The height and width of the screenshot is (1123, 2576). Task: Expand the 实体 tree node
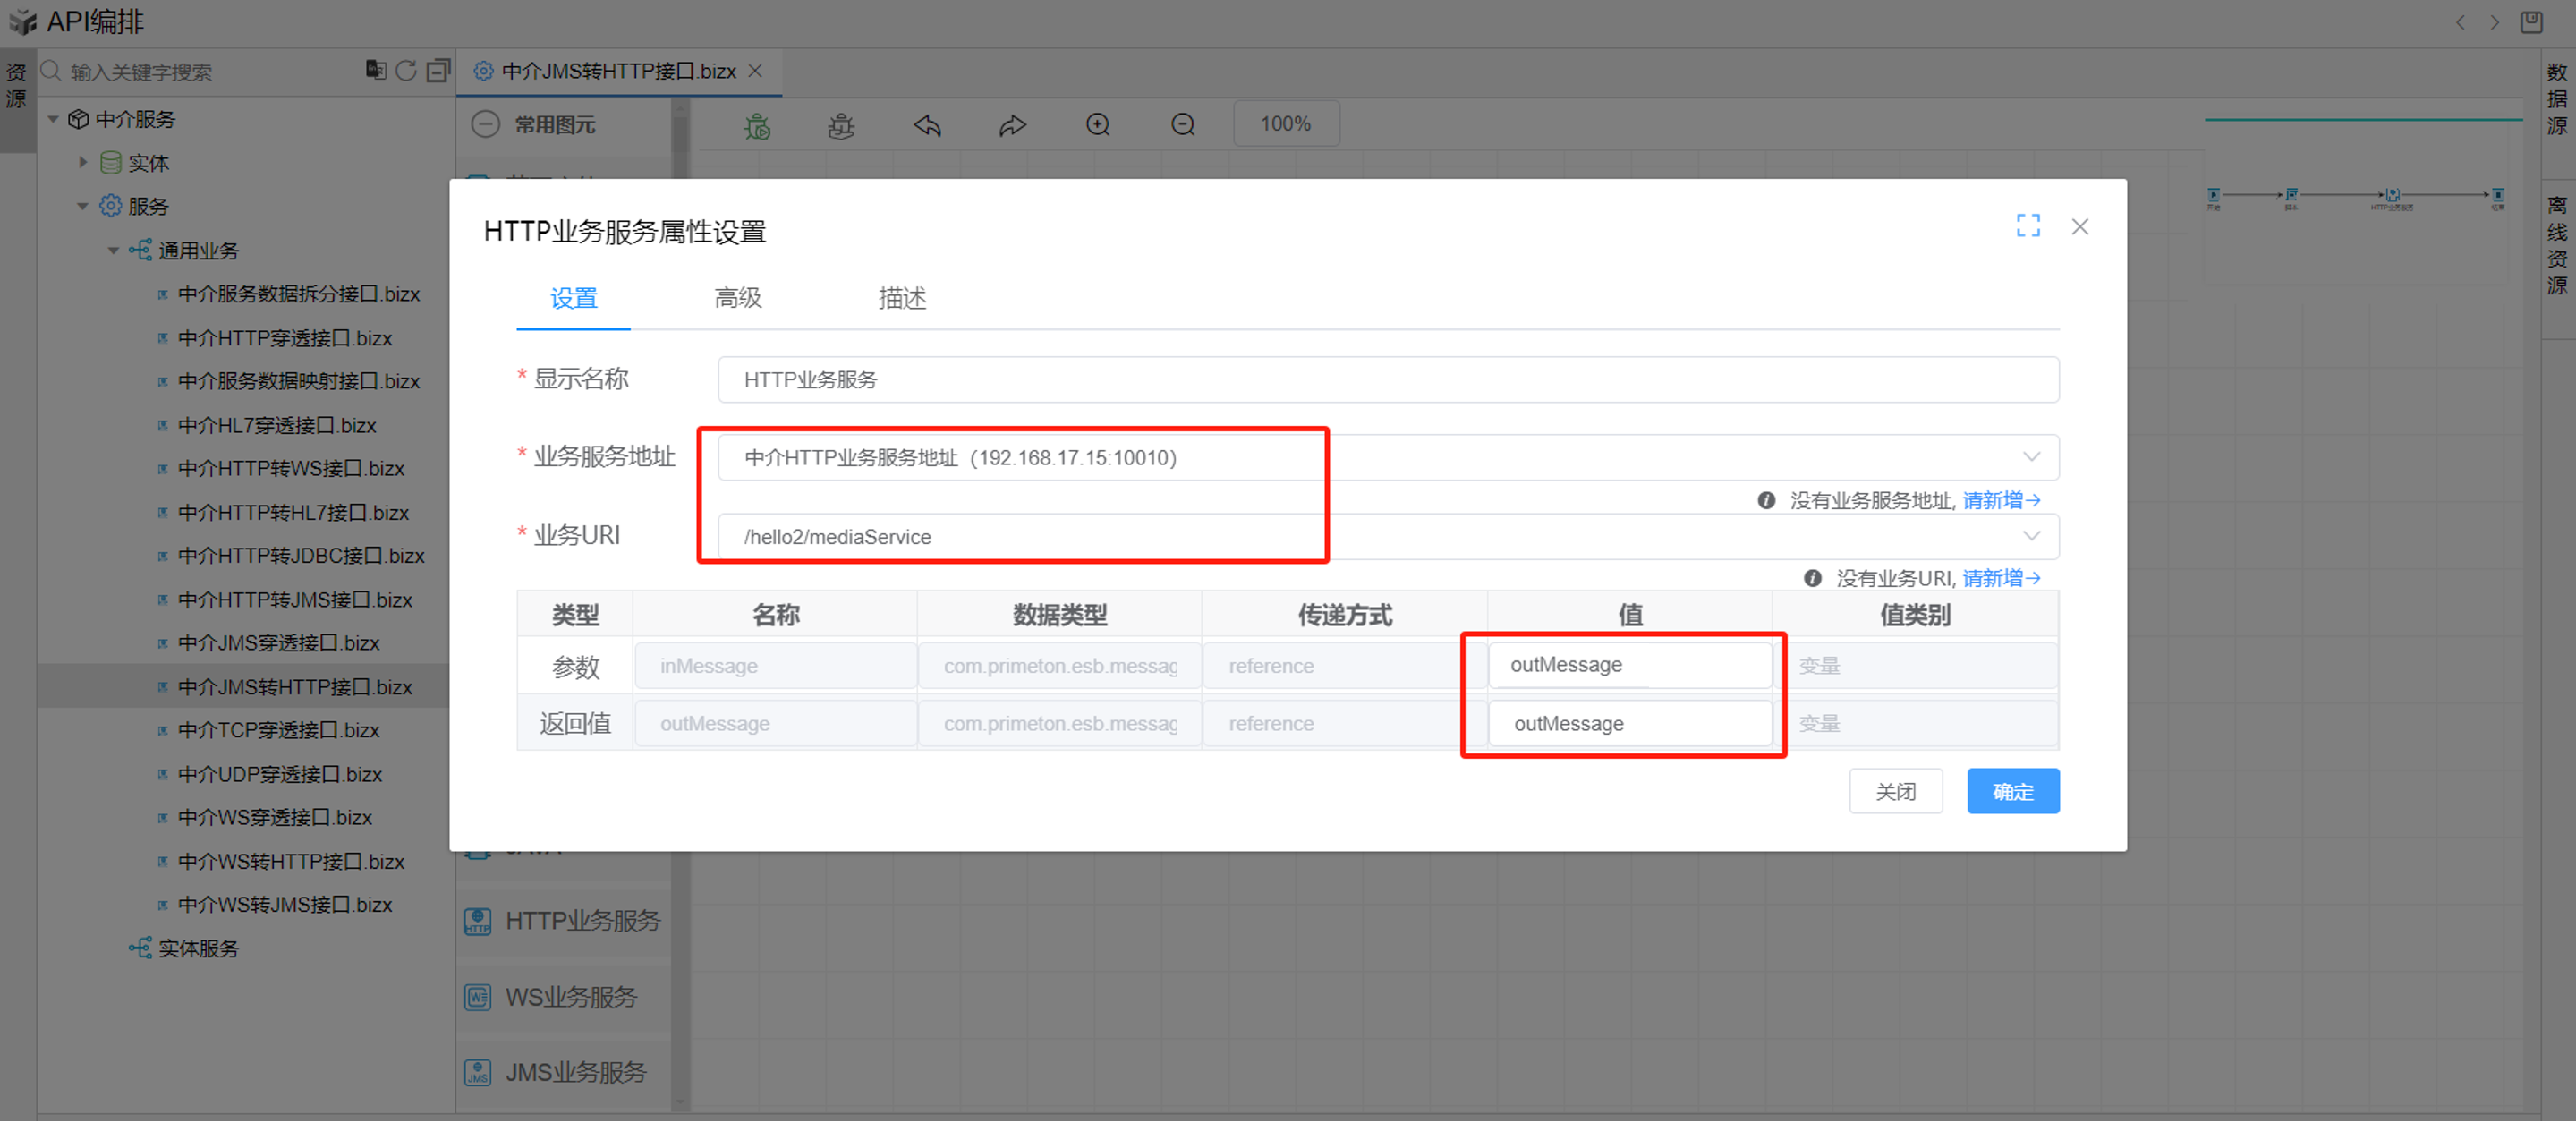click(x=83, y=162)
